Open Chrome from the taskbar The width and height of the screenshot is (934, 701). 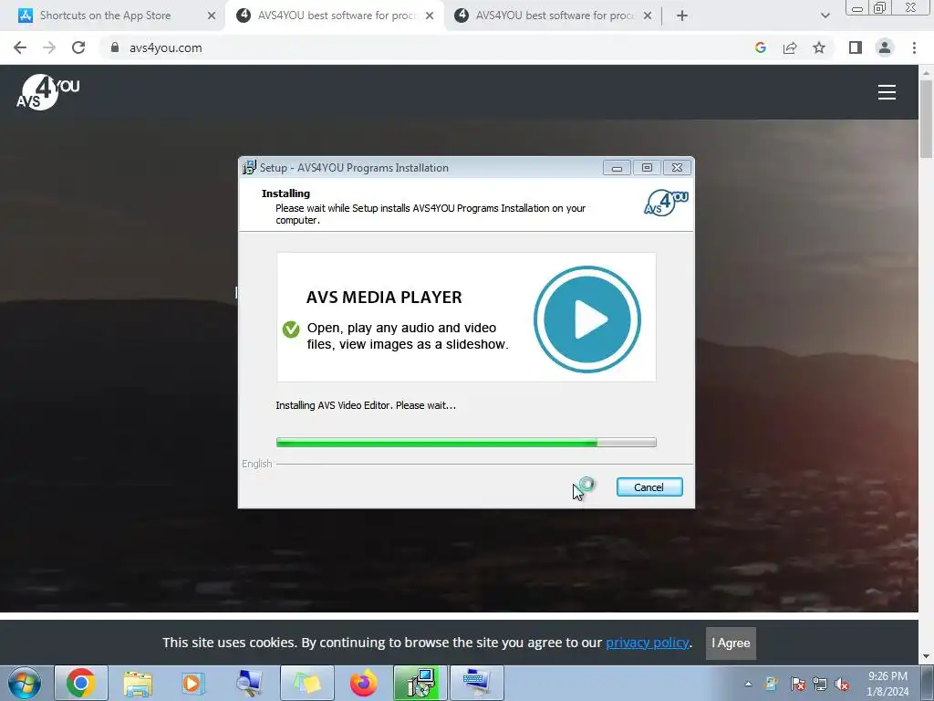(81, 683)
